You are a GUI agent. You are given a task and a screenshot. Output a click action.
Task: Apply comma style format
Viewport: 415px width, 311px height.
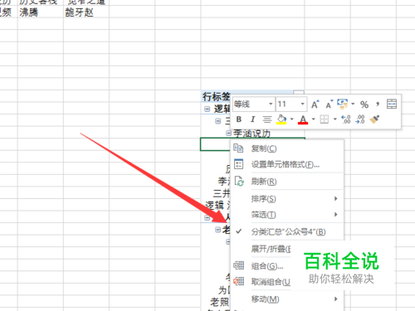(x=378, y=104)
